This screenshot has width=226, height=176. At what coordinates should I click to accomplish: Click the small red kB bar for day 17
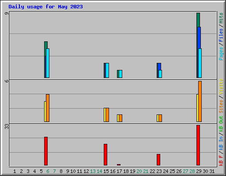(119, 165)
